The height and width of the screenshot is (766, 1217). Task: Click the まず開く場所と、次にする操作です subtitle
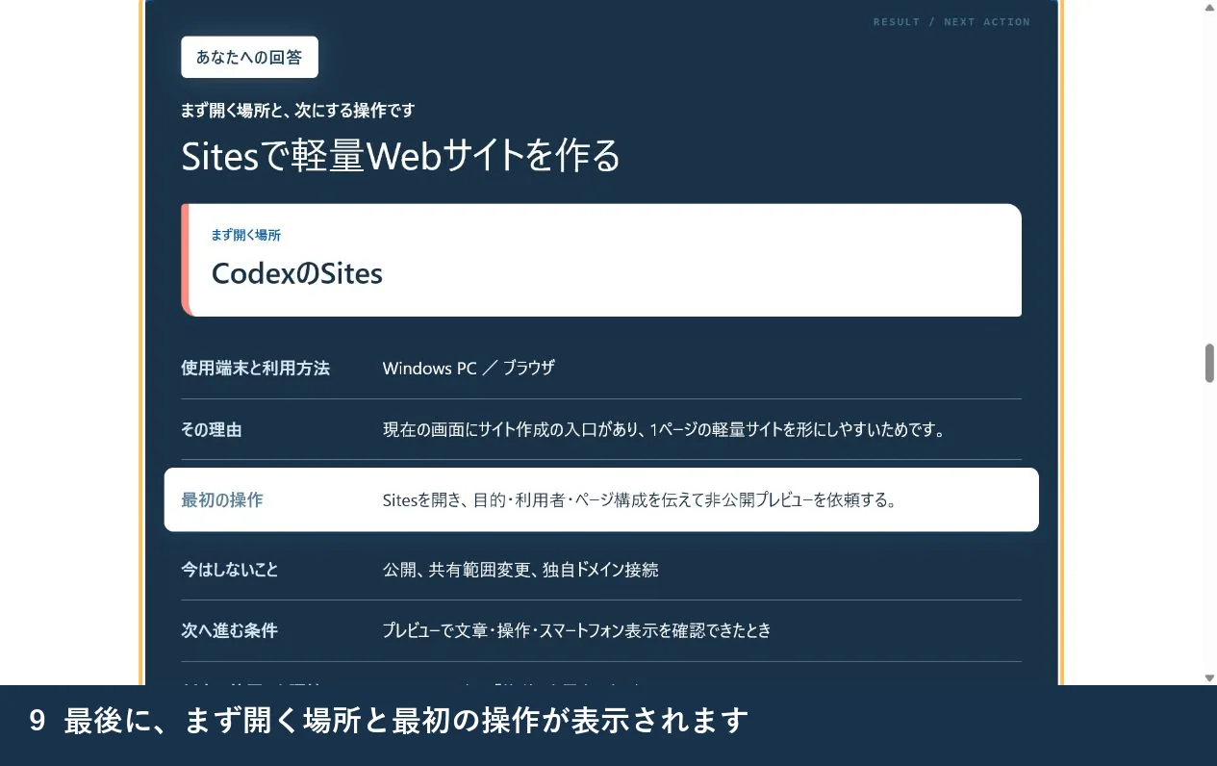click(298, 111)
